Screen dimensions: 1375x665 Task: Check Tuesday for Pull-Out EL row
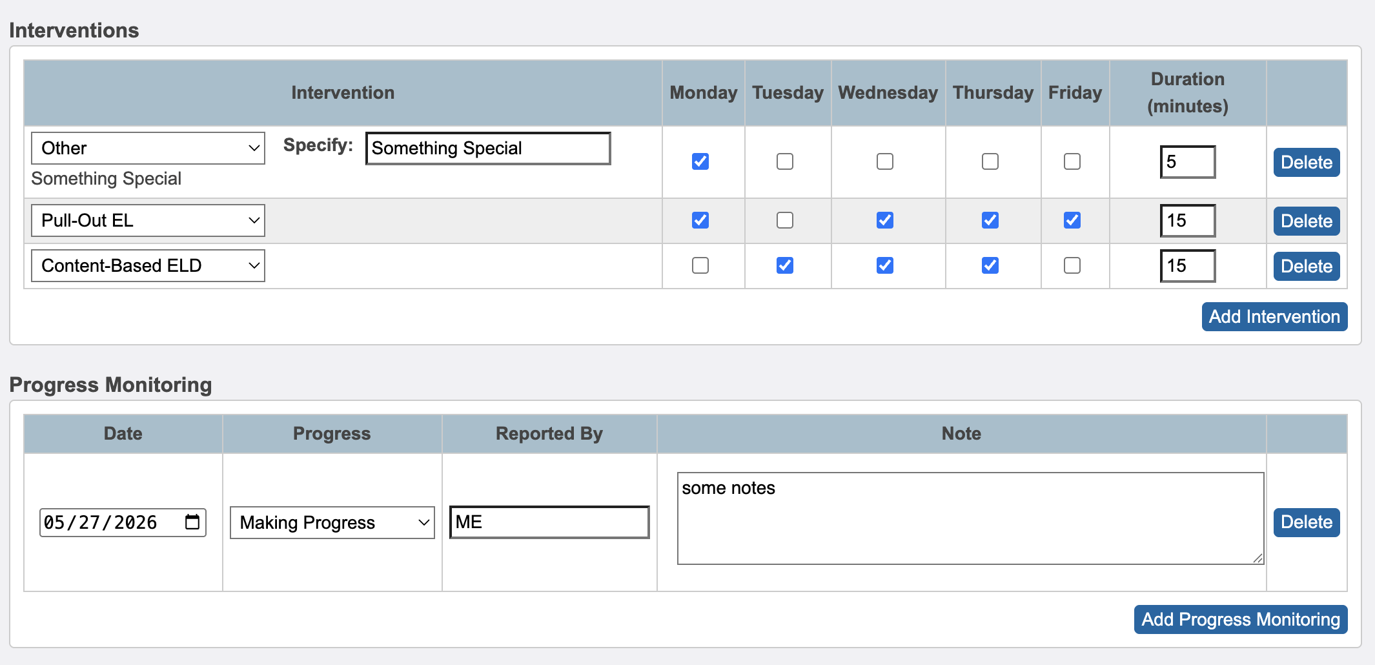point(785,220)
